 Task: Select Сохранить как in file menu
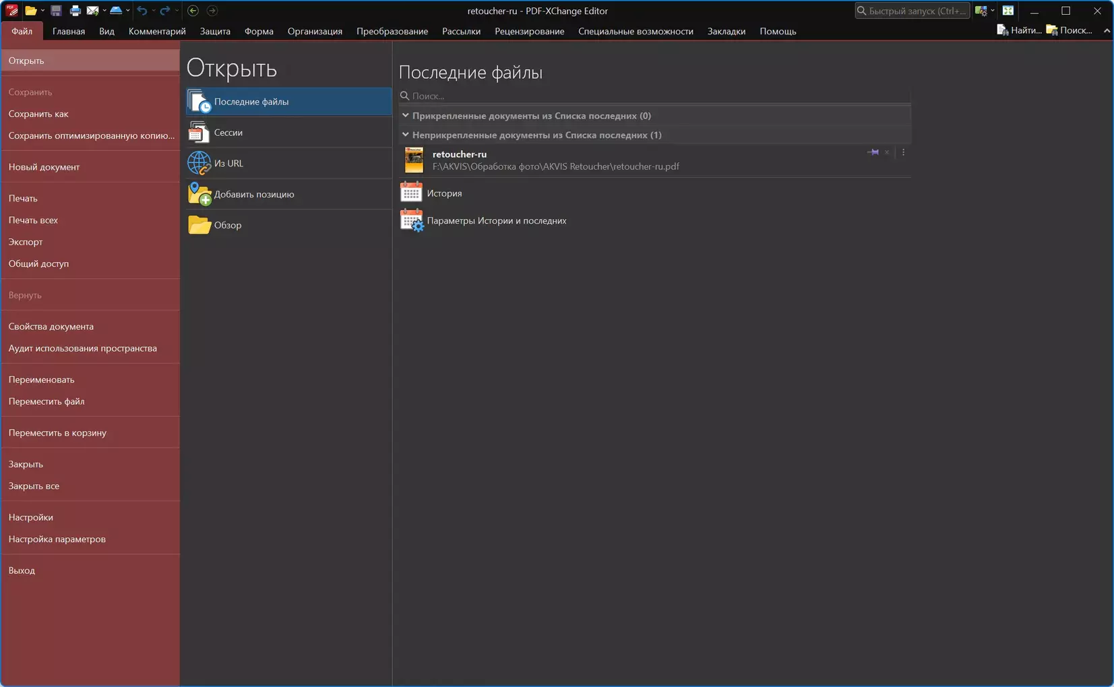tap(38, 114)
